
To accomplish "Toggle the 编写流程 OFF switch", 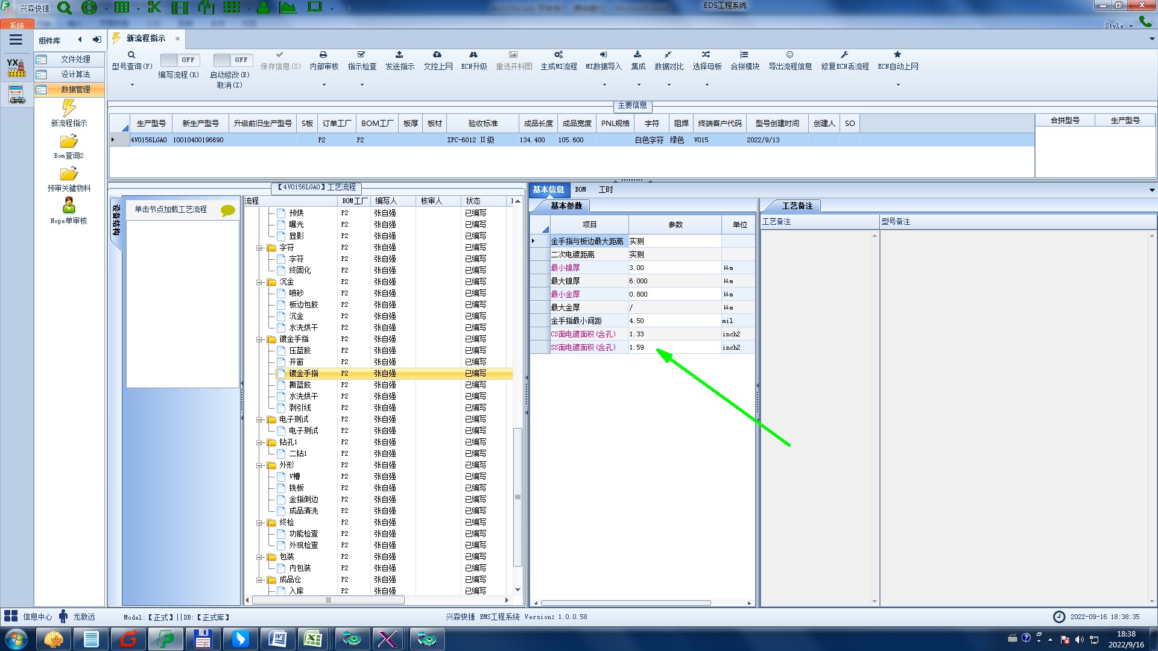I will click(179, 60).
